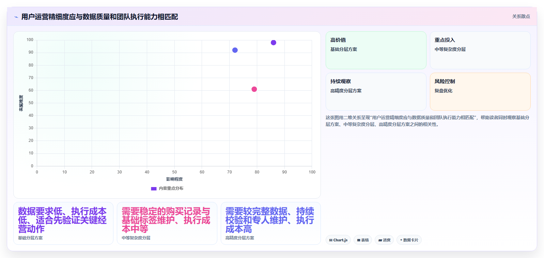Click the 高价值 card heading

tap(338, 40)
